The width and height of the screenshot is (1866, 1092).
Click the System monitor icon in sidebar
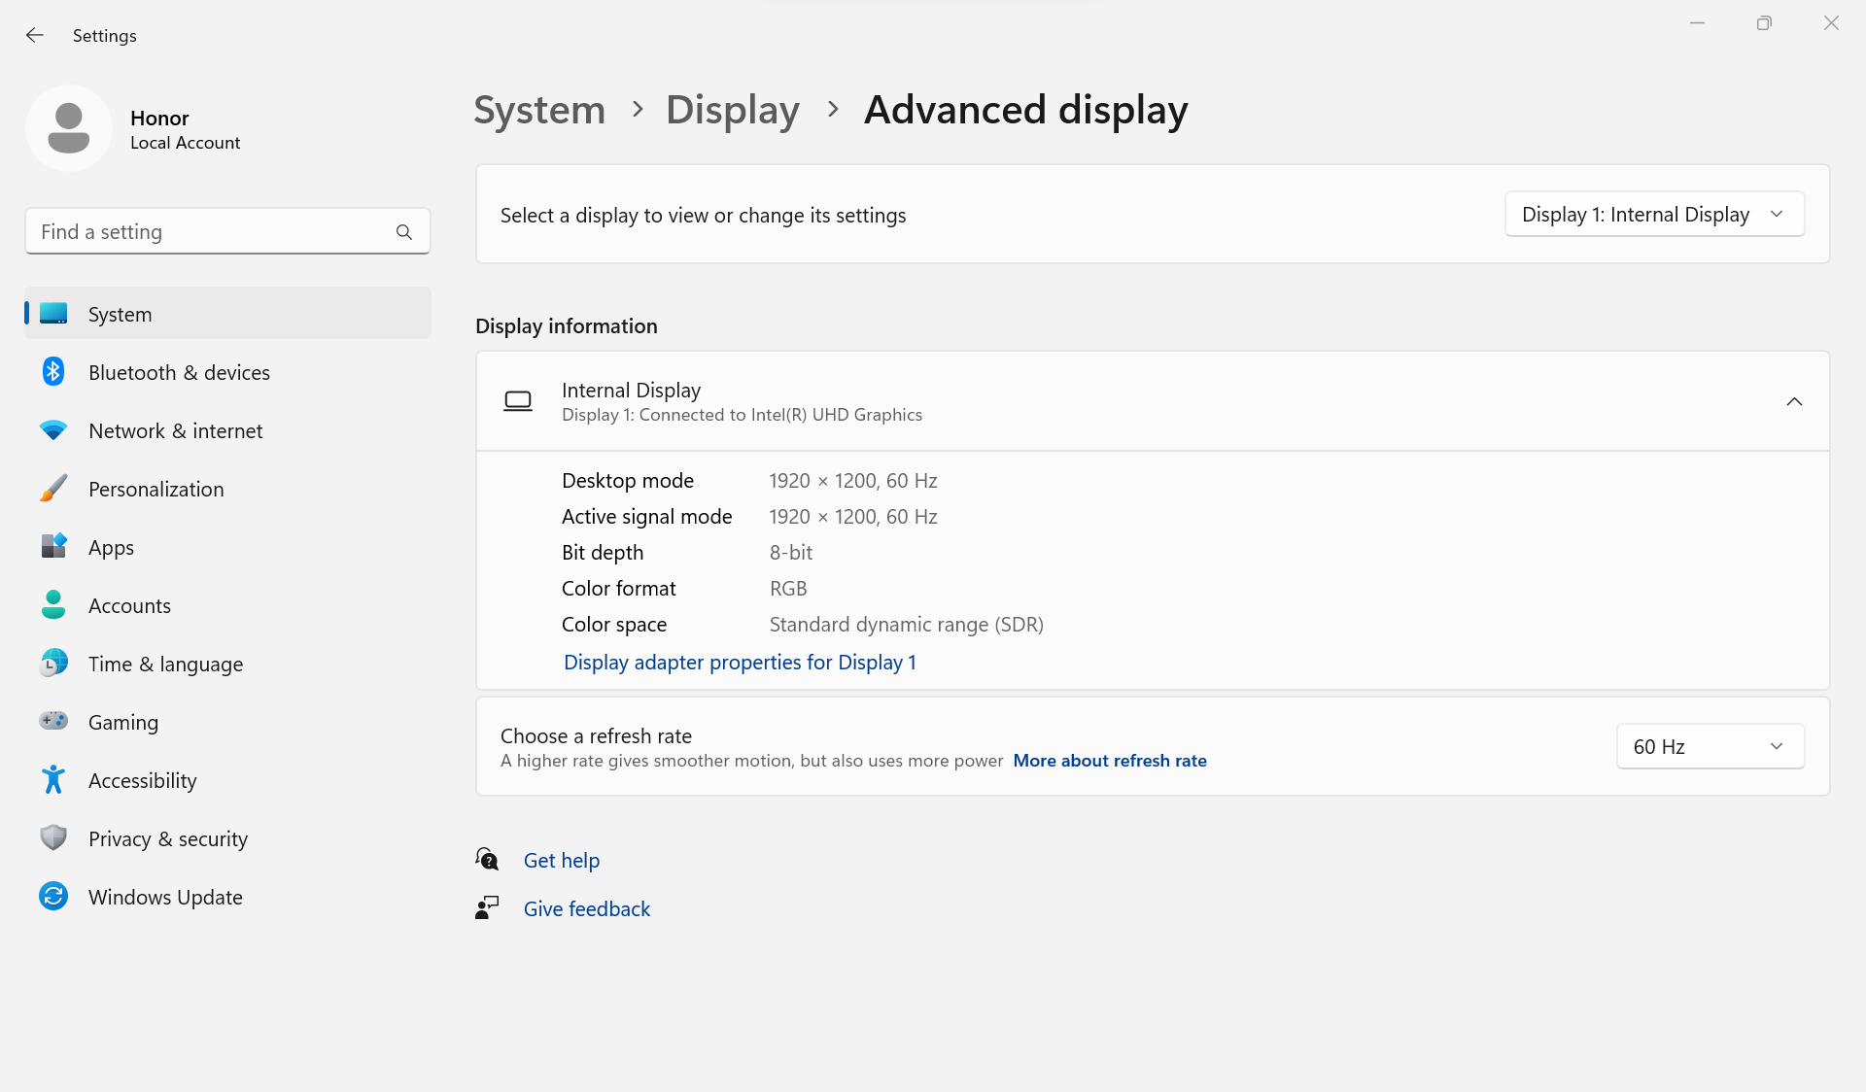(53, 314)
